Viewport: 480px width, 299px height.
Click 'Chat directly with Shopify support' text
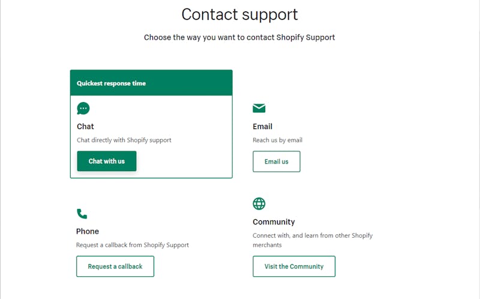click(124, 140)
